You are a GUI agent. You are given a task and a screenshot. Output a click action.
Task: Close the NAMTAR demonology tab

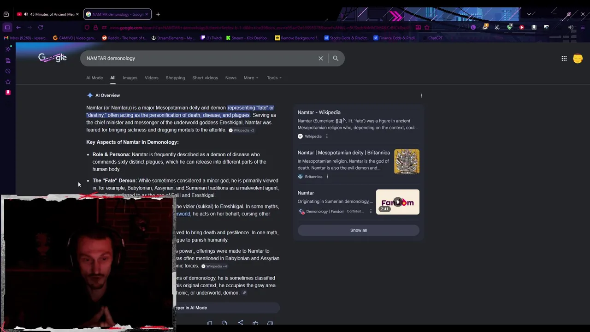point(147,14)
